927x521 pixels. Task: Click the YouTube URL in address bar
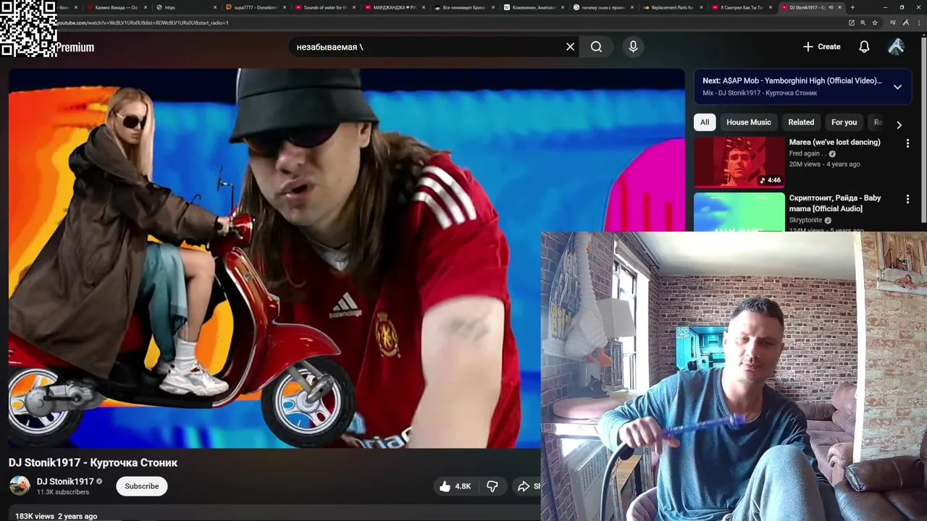[x=143, y=22]
